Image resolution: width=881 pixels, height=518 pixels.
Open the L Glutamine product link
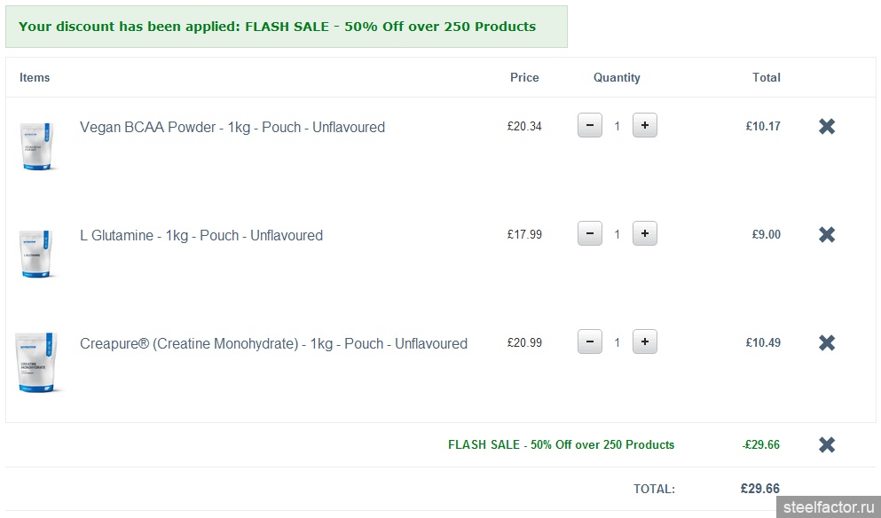201,236
